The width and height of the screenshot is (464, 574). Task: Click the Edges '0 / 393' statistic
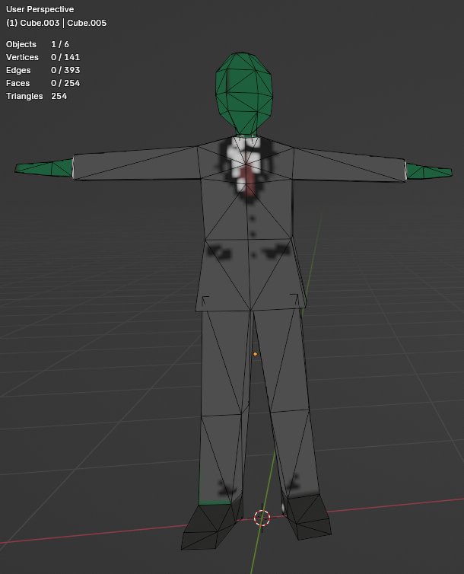click(65, 70)
